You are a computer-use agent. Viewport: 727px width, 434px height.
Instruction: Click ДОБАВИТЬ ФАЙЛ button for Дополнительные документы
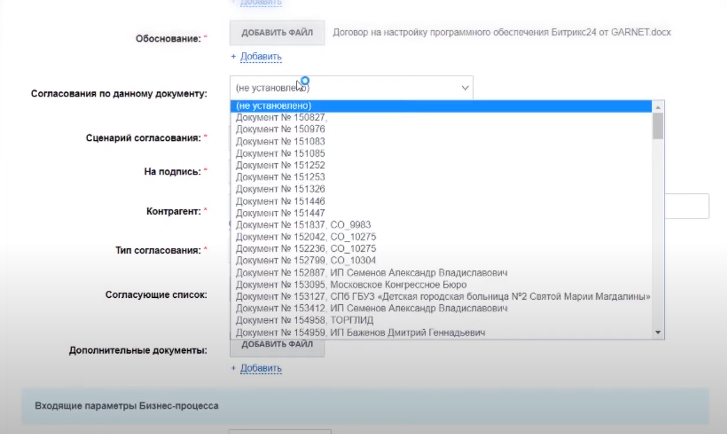277,348
